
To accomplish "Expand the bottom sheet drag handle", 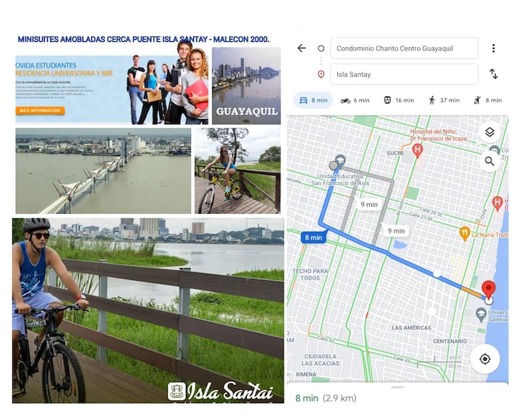I will point(397,387).
